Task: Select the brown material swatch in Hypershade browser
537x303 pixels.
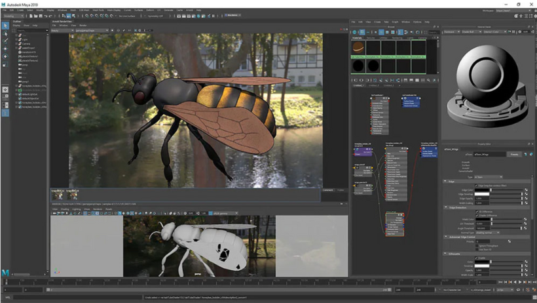Action: 358,47
